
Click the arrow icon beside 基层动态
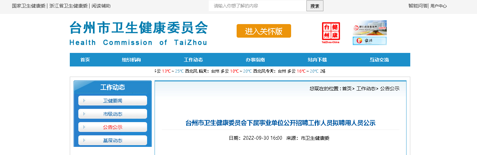84,140
